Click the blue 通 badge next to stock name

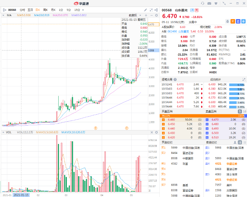pos(192,10)
